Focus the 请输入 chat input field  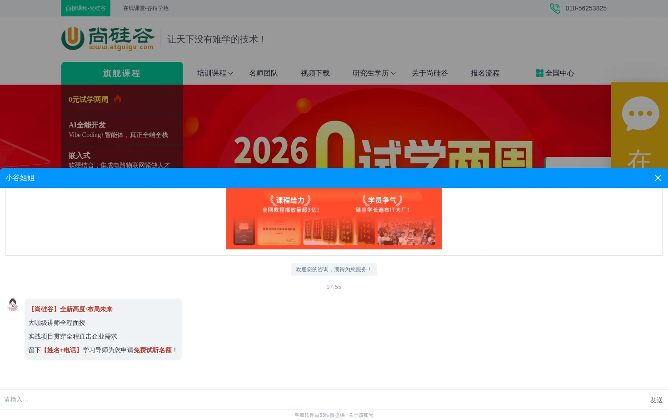point(323,400)
